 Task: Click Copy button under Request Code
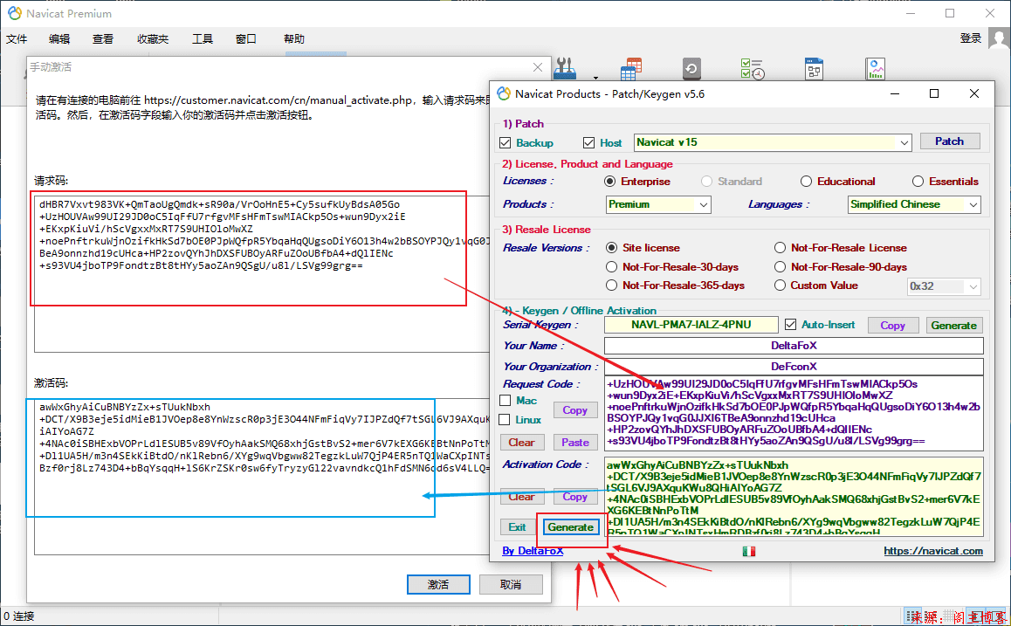[575, 410]
